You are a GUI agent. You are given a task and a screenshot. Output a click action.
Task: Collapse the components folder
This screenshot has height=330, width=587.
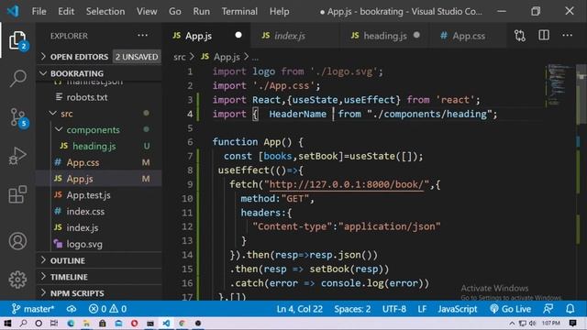click(x=94, y=130)
